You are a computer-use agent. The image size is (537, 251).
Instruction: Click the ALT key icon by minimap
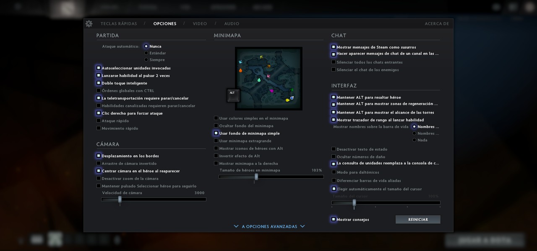(233, 95)
